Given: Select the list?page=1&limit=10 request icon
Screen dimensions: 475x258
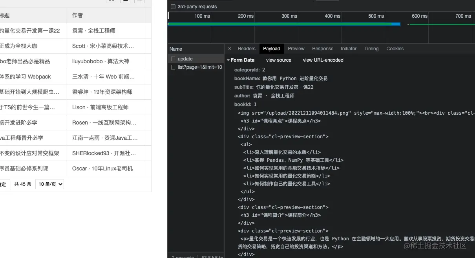Looking at the screenshot, I should pyautogui.click(x=173, y=67).
